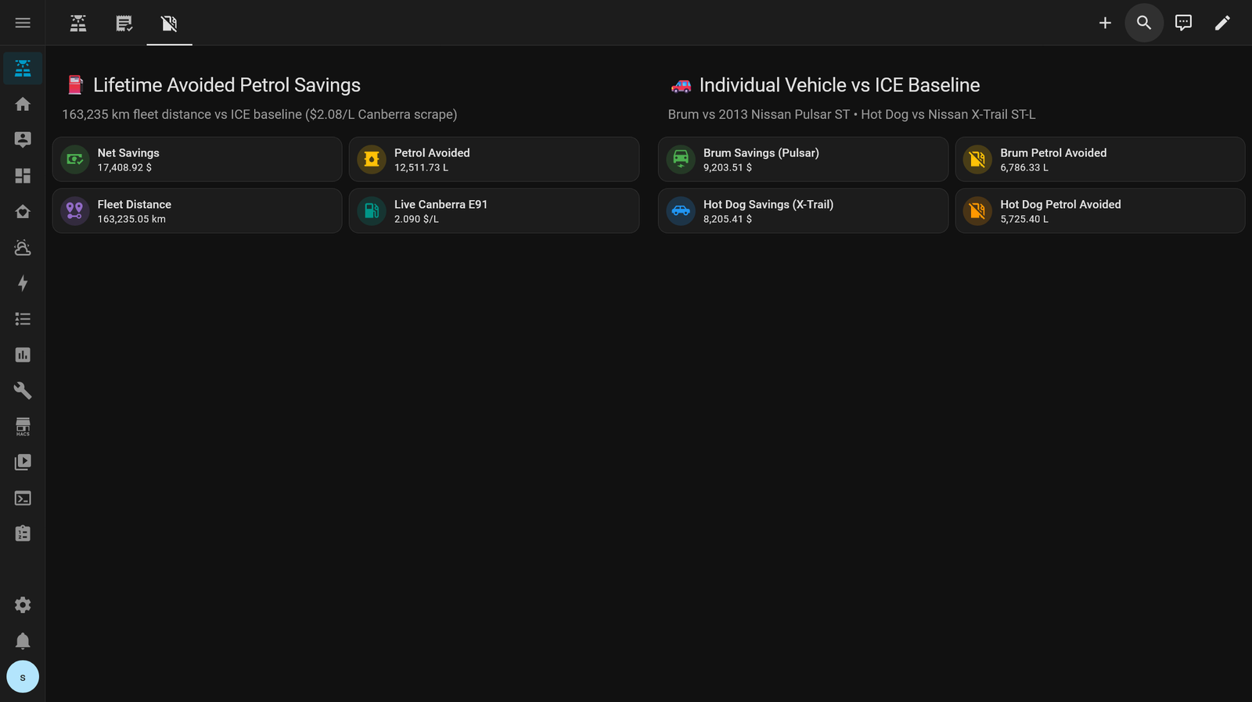The width and height of the screenshot is (1252, 702).
Task: Click the value 9,203.51 $
Action: (x=728, y=167)
